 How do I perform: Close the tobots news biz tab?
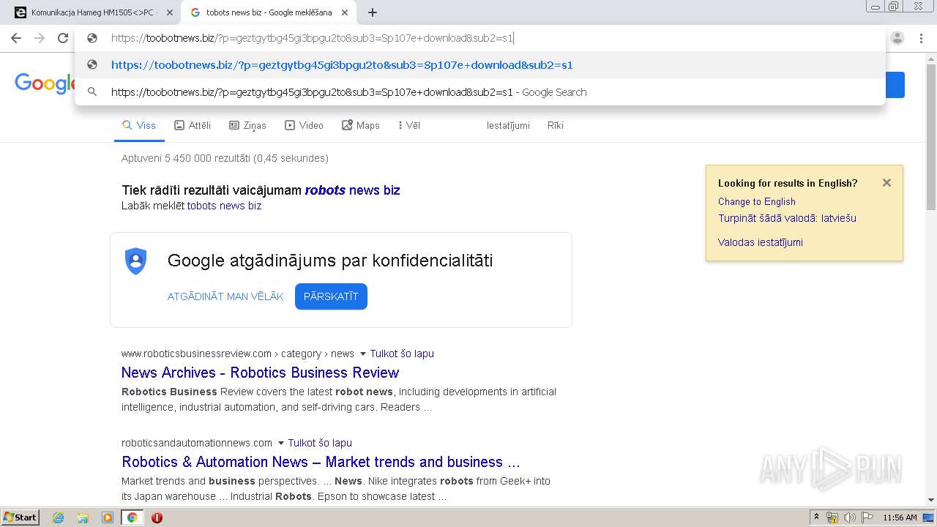[x=345, y=12]
